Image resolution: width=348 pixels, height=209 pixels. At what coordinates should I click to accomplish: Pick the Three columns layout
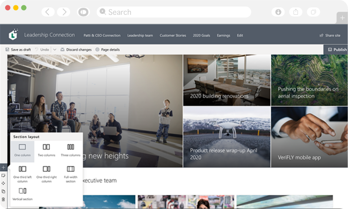tap(70, 150)
